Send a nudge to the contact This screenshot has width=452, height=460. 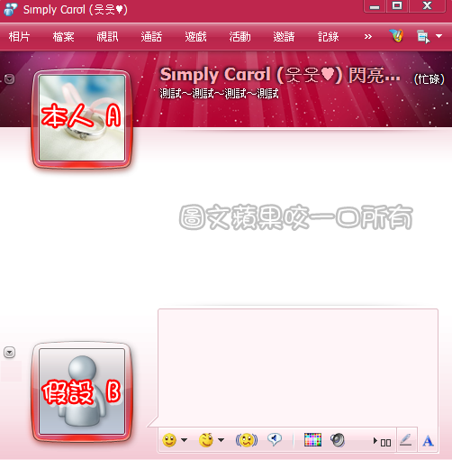(247, 440)
